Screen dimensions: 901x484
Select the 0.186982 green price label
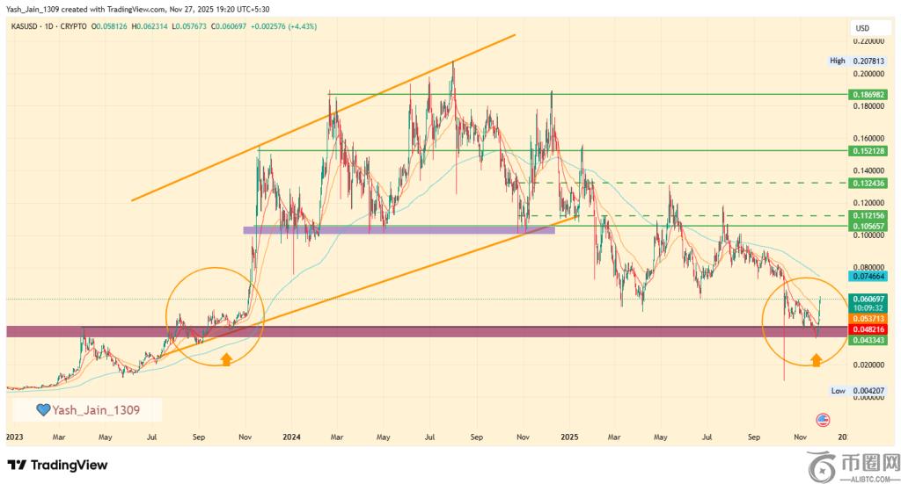867,95
